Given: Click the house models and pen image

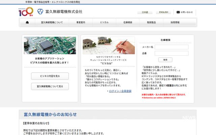Looking at the screenshot, I should click(x=109, y=45).
